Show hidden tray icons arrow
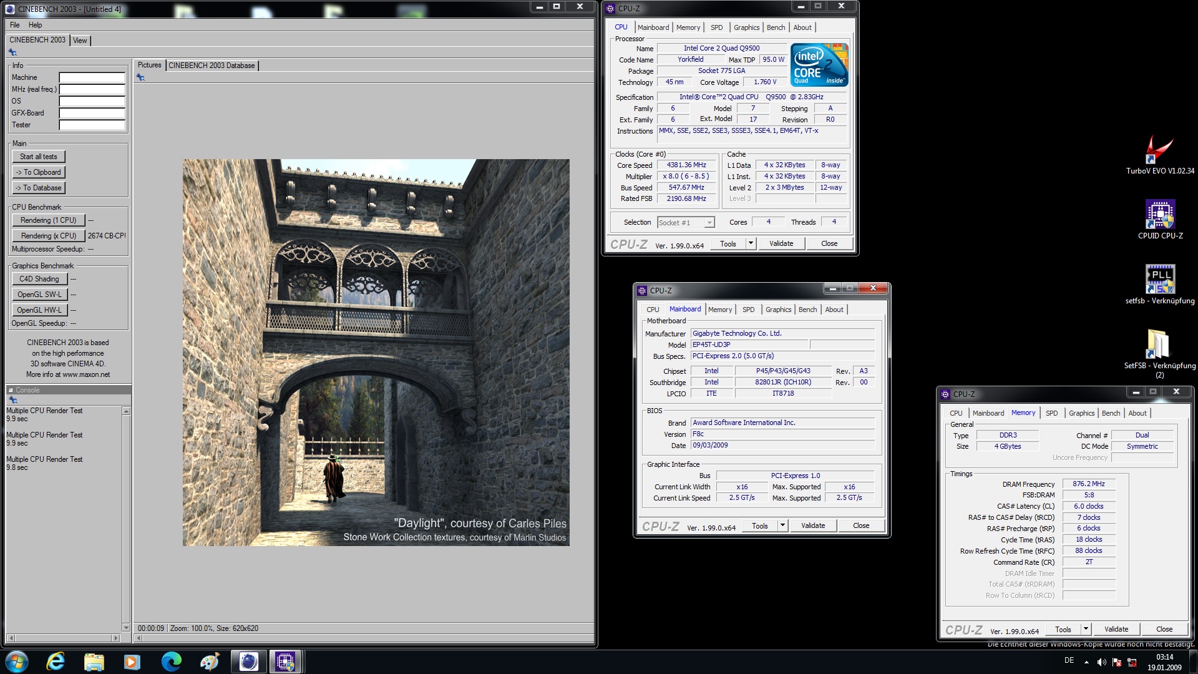The image size is (1198, 674). coord(1086,662)
